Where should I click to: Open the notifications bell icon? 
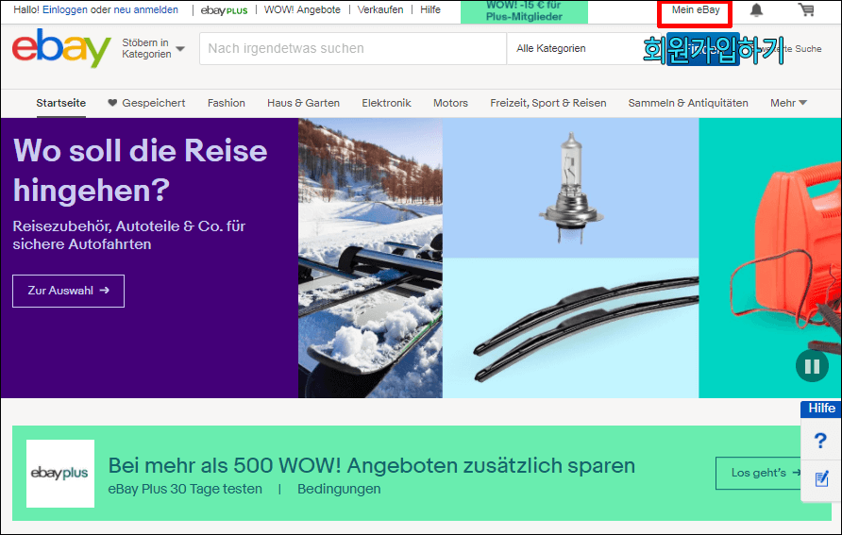tap(756, 9)
